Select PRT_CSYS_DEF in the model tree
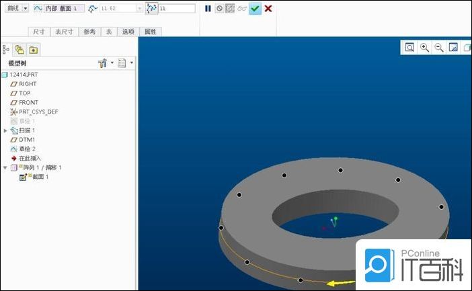 (x=38, y=112)
